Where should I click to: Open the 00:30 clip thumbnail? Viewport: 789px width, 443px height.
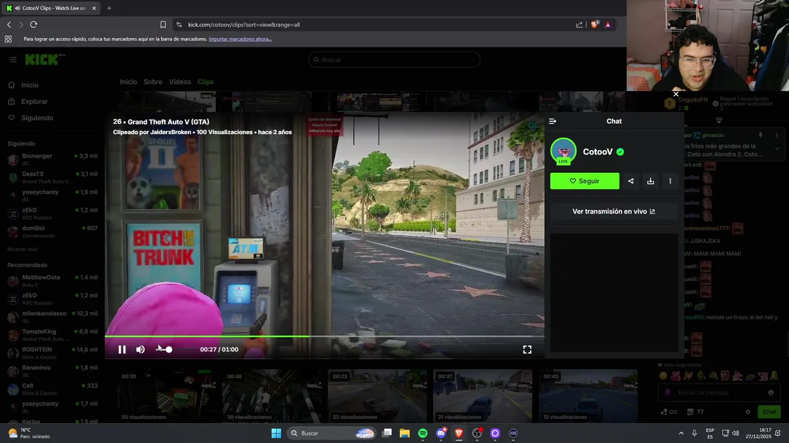click(x=166, y=396)
